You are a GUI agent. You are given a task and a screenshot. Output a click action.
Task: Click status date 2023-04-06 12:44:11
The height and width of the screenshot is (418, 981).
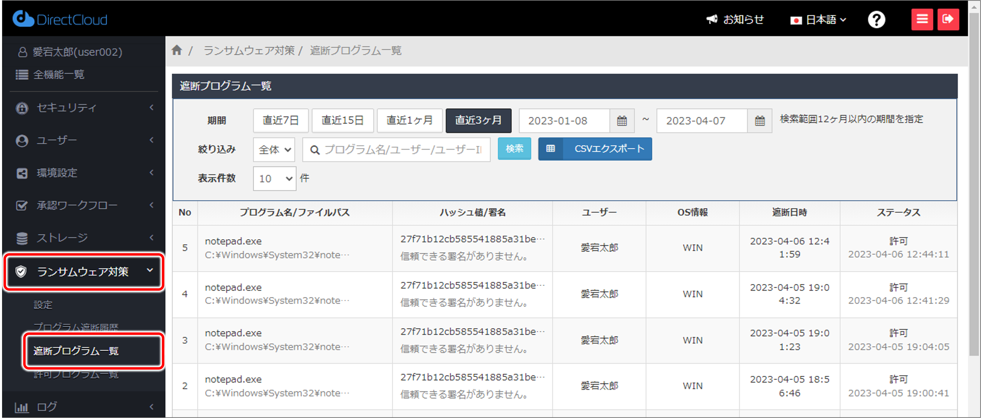[899, 255]
